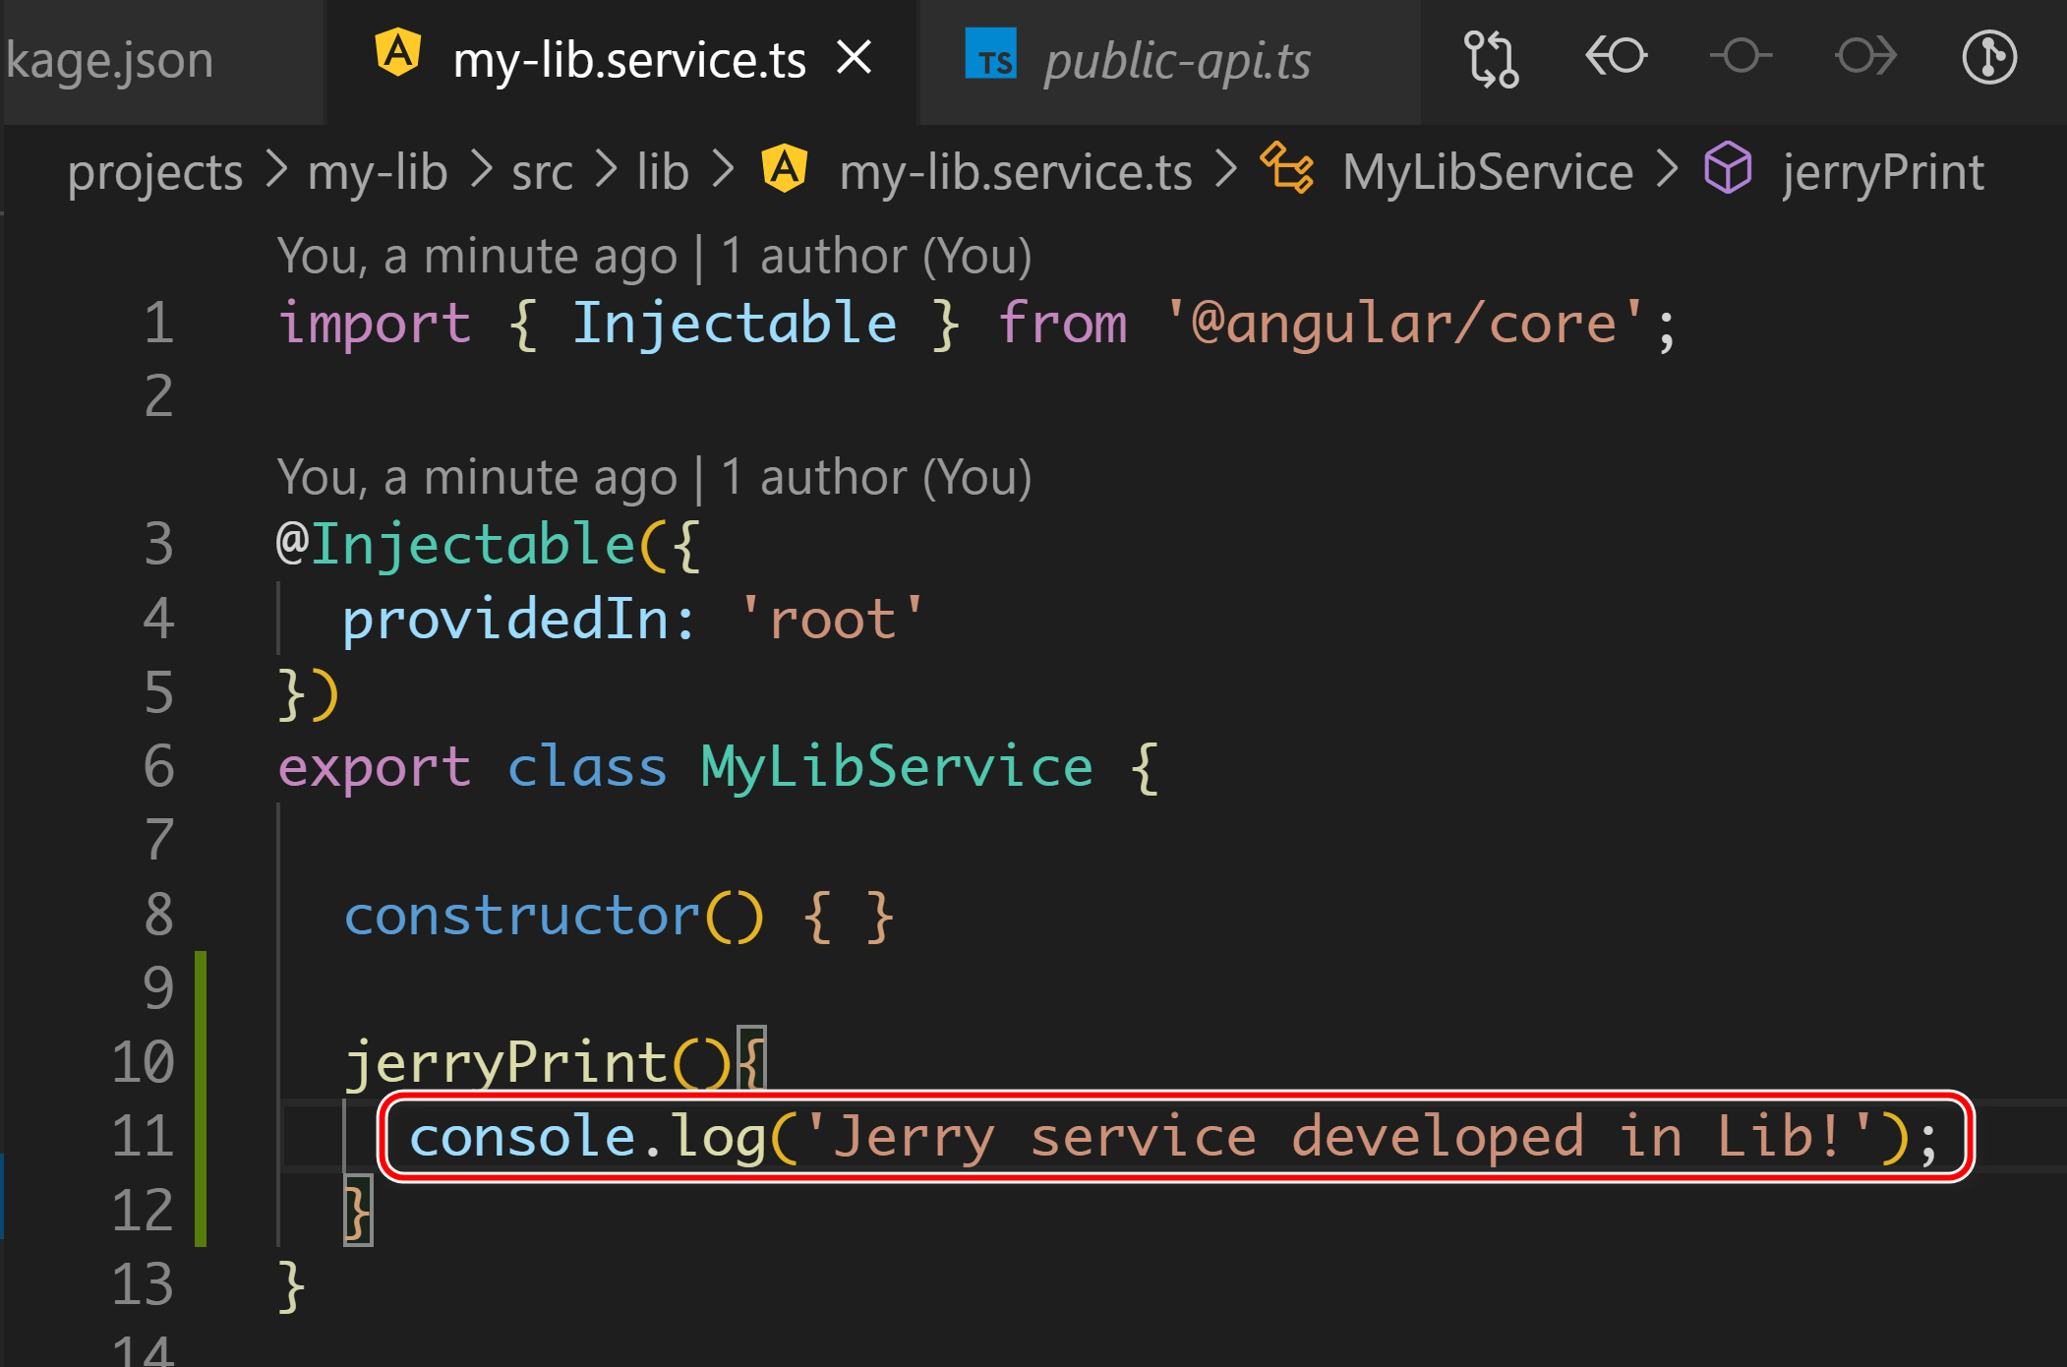Click Angular icon on my-lib.service.ts tab

pos(398,54)
